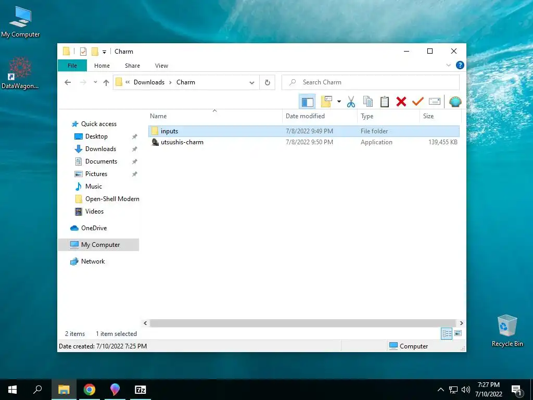Click the orange checkmark Properties icon
Image resolution: width=533 pixels, height=400 pixels.
coord(418,102)
